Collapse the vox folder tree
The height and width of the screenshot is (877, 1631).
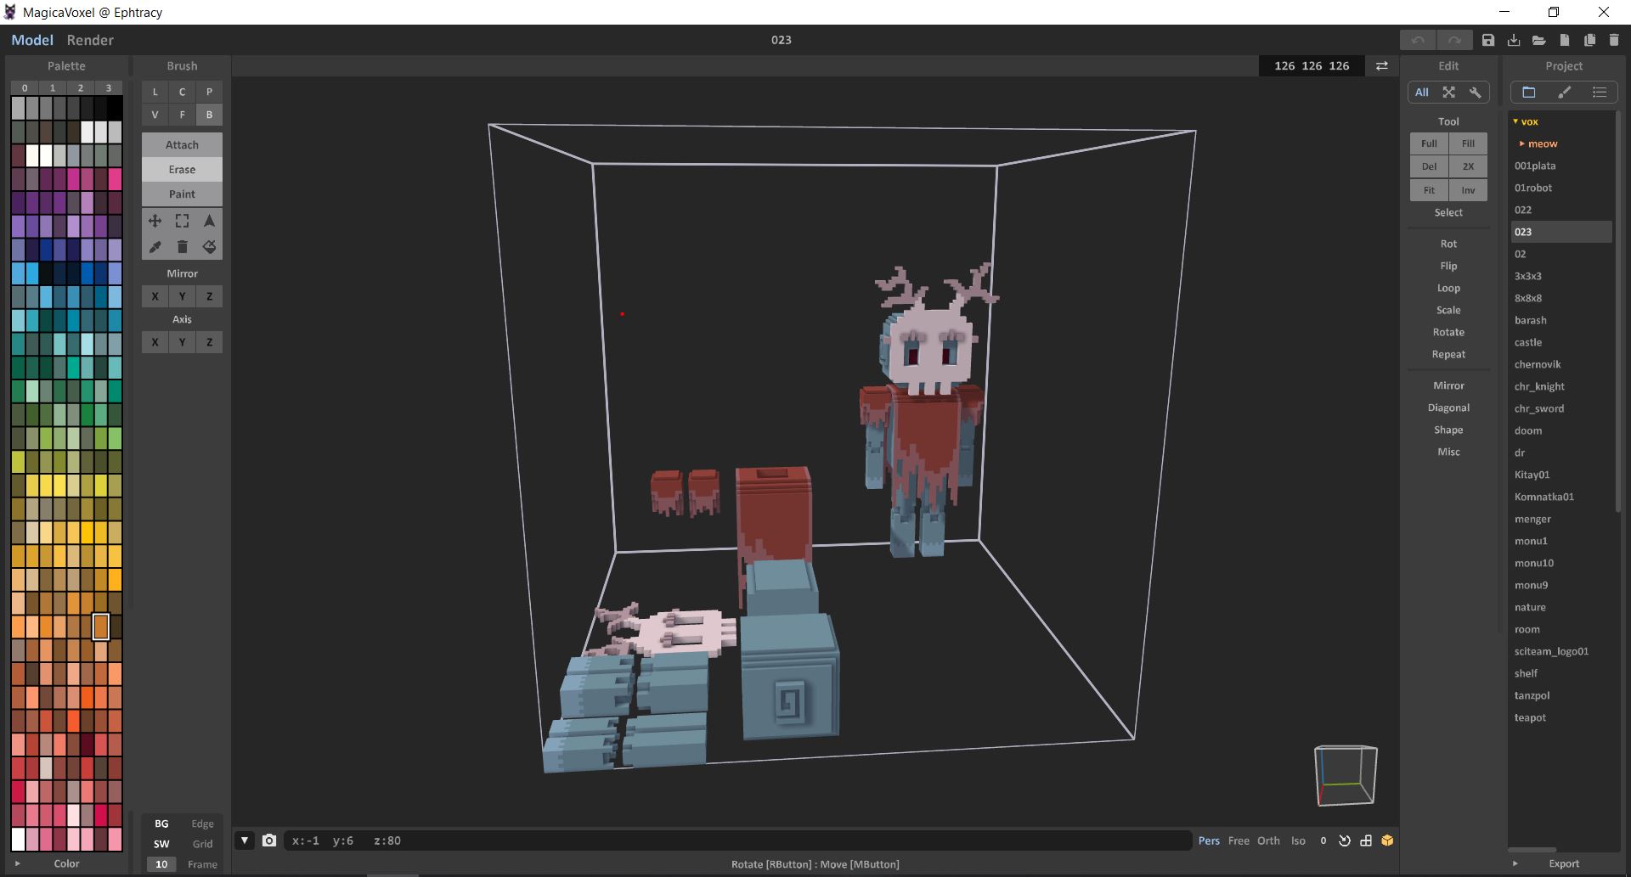click(x=1515, y=121)
